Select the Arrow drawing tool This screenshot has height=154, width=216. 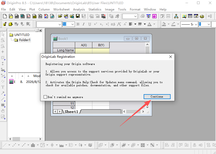(3, 93)
